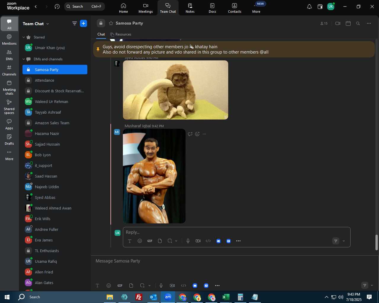Select DMs in the left sidebar
Viewport: 379px width, 303px height.
[9, 55]
